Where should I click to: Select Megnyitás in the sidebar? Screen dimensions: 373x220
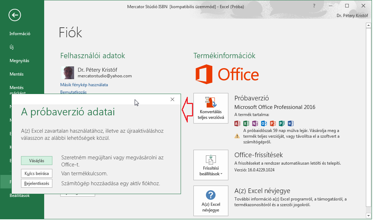tap(19, 61)
